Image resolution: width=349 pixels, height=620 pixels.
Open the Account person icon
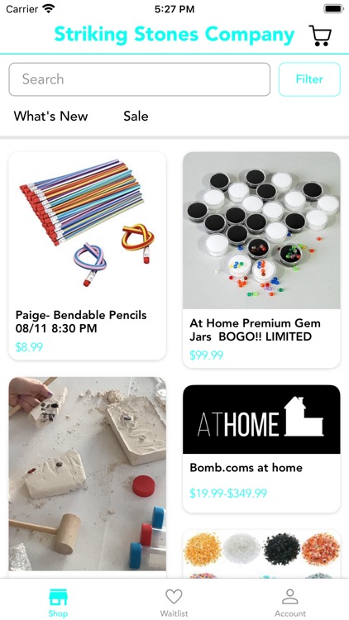point(290,597)
